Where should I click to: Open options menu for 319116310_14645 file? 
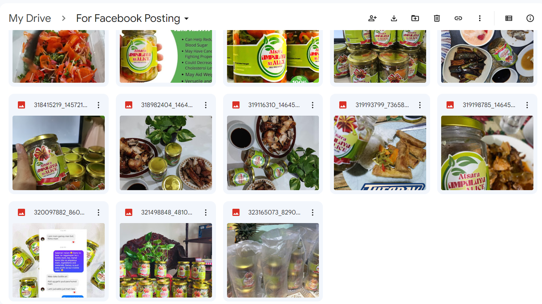[x=312, y=105]
